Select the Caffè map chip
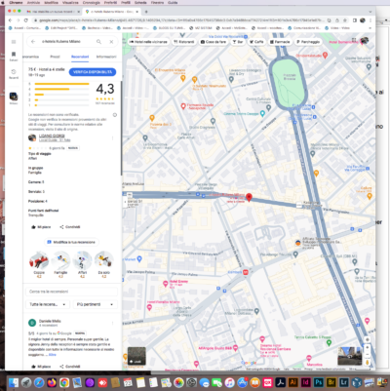Screen dimensions: 390x391 click(256, 42)
